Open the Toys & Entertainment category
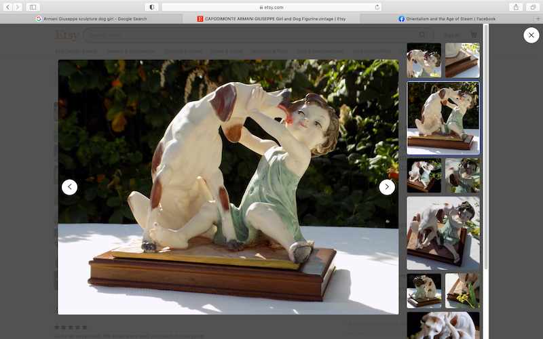Viewport: 543px width, 339px height. [x=320, y=52]
